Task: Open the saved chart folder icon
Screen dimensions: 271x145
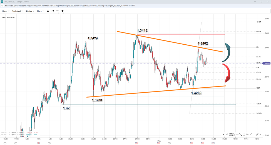Action: (48, 11)
